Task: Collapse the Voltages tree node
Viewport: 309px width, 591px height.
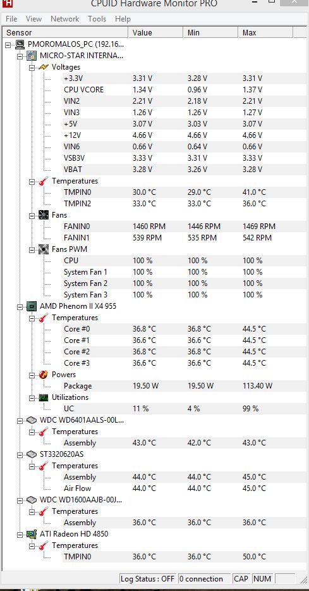Action: tap(32, 68)
